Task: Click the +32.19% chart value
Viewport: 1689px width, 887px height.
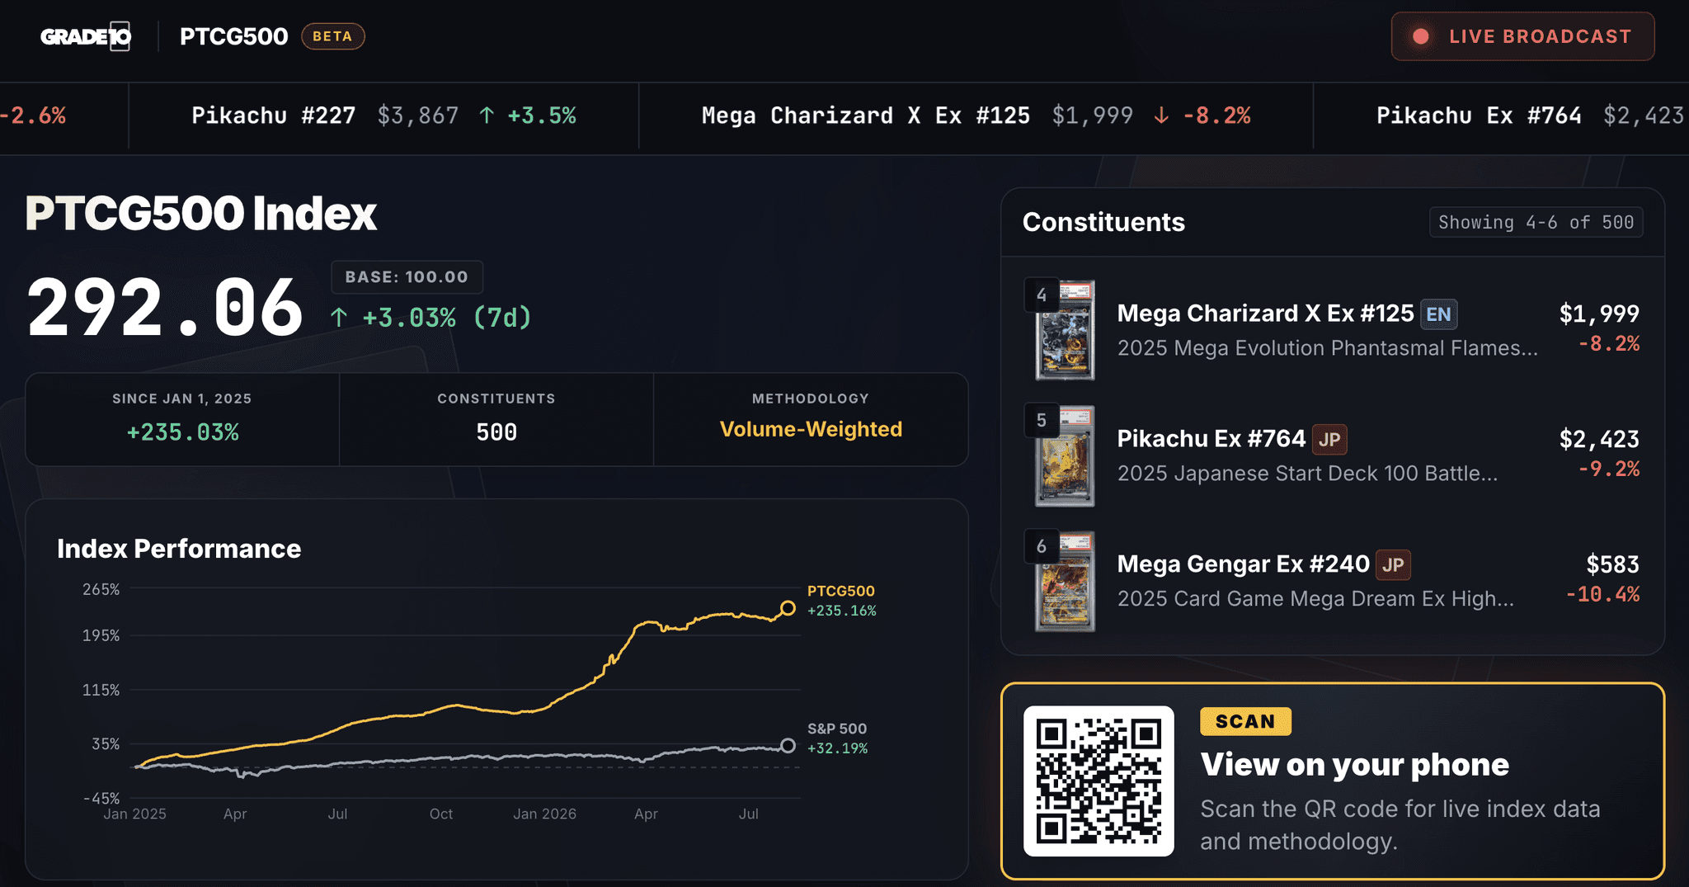Action: (837, 748)
